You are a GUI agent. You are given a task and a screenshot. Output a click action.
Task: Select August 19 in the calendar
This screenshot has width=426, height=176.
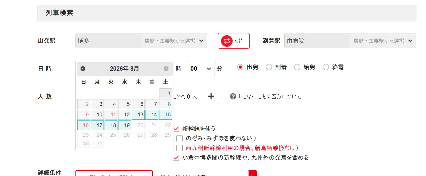(x=125, y=125)
